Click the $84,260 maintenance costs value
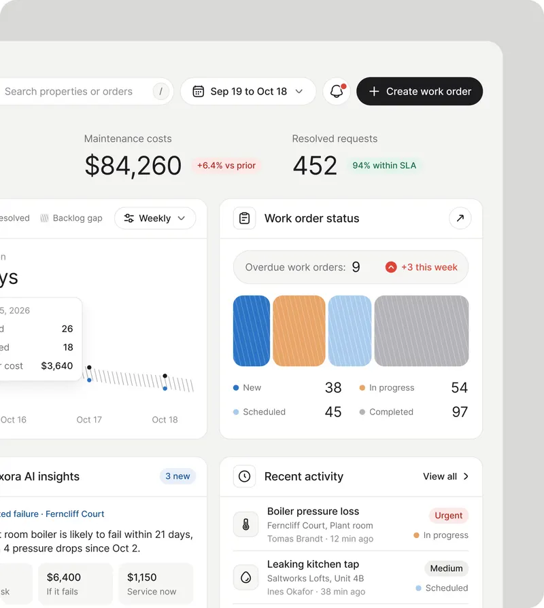Viewport: 544px width, 608px height. 133,166
